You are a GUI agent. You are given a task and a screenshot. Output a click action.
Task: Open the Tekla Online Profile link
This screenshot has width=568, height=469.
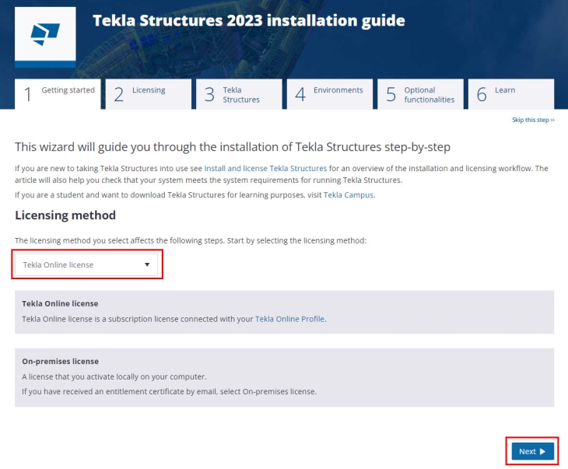pyautogui.click(x=289, y=319)
